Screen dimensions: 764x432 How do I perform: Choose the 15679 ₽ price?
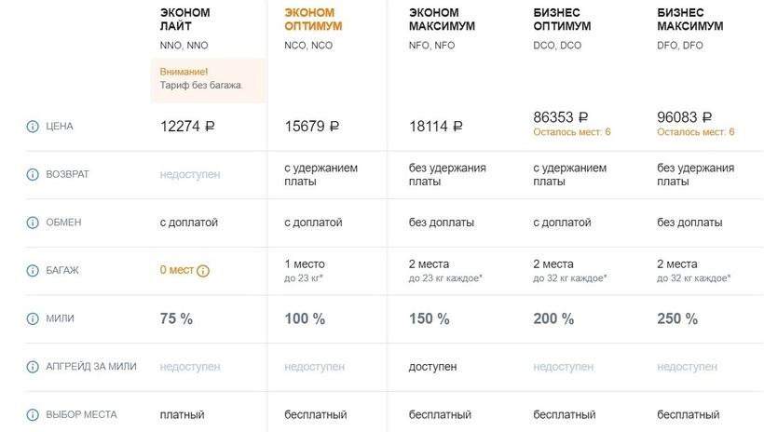point(312,126)
